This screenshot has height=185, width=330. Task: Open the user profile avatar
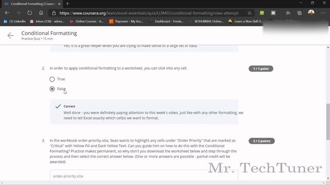[x=311, y=13]
